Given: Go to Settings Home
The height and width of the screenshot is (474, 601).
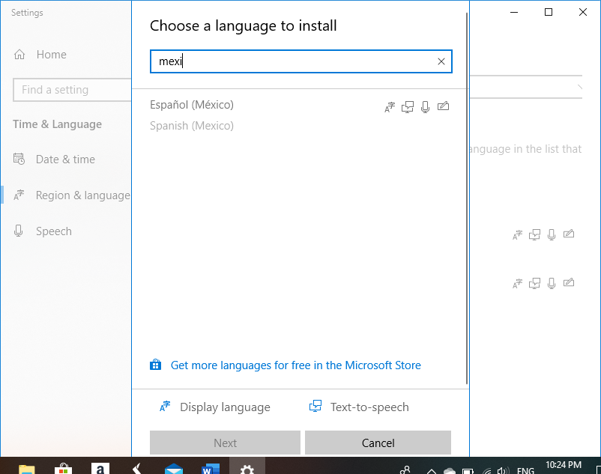Looking at the screenshot, I should point(52,55).
